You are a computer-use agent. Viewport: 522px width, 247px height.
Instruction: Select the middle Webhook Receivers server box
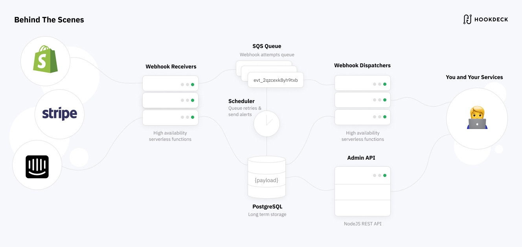pyautogui.click(x=170, y=100)
